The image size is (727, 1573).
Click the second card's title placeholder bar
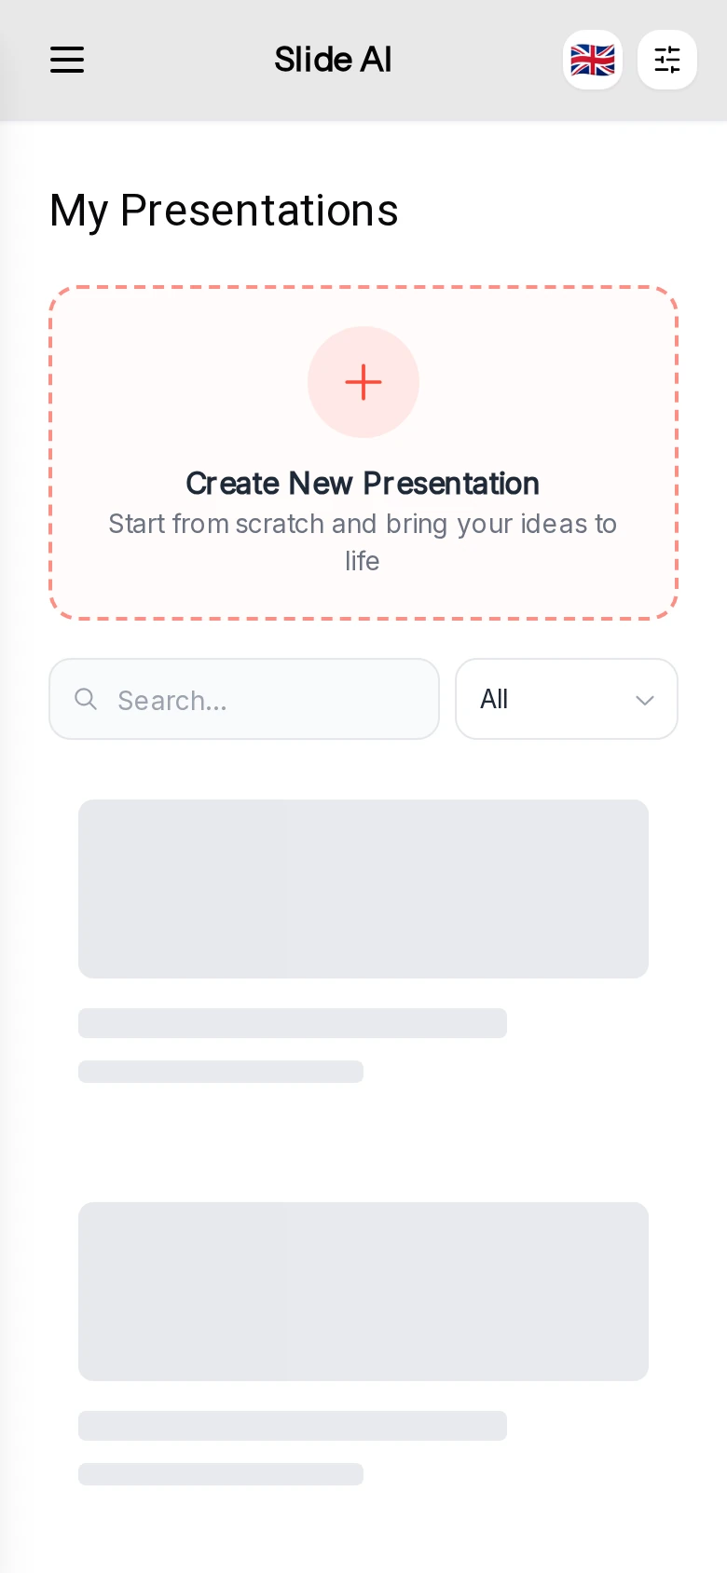(293, 1426)
